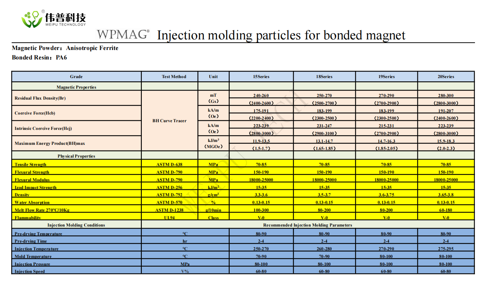Click the Tensile Strength row label
Screen dimensions: 487x282
tap(31, 165)
